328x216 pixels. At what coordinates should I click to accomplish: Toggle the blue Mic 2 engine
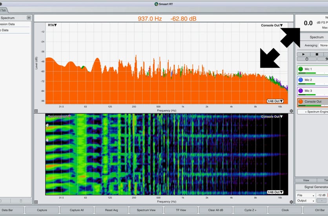tap(301, 80)
